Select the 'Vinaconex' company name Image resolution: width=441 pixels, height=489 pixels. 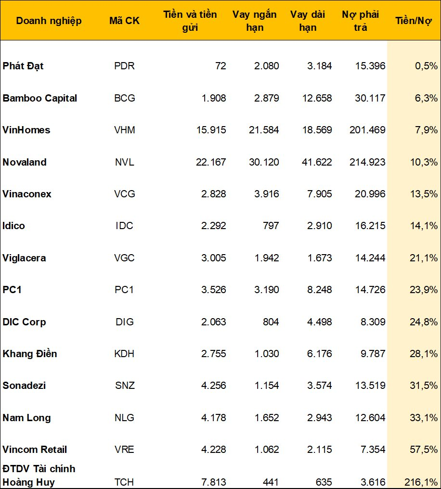pyautogui.click(x=27, y=194)
